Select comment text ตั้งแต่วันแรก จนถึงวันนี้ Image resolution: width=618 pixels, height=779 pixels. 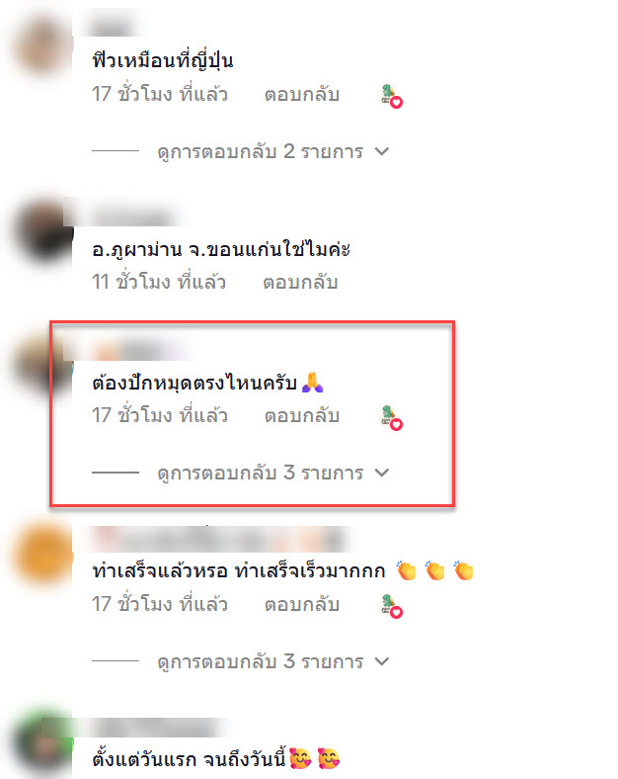click(190, 758)
